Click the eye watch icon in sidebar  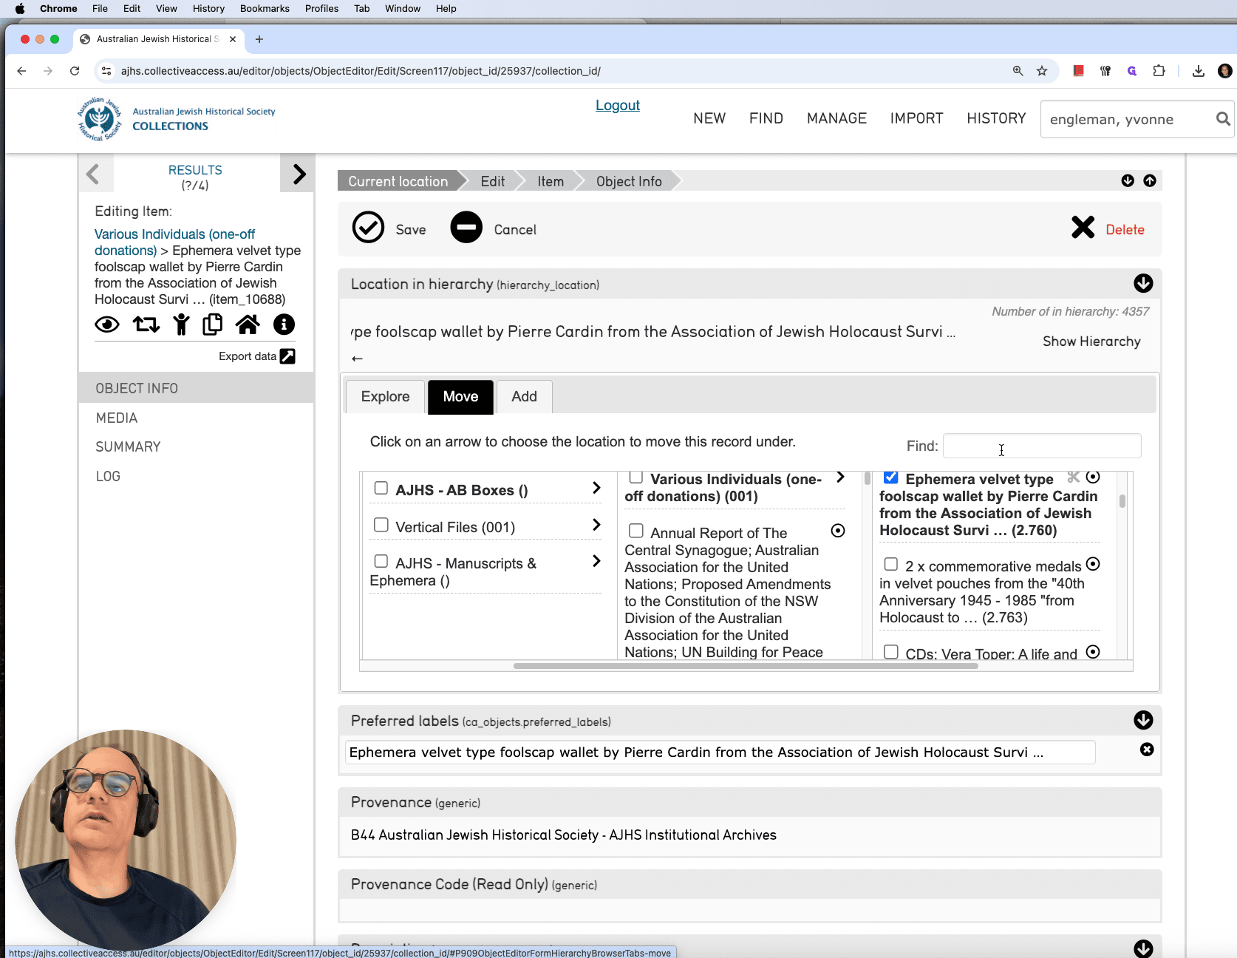pos(107,325)
